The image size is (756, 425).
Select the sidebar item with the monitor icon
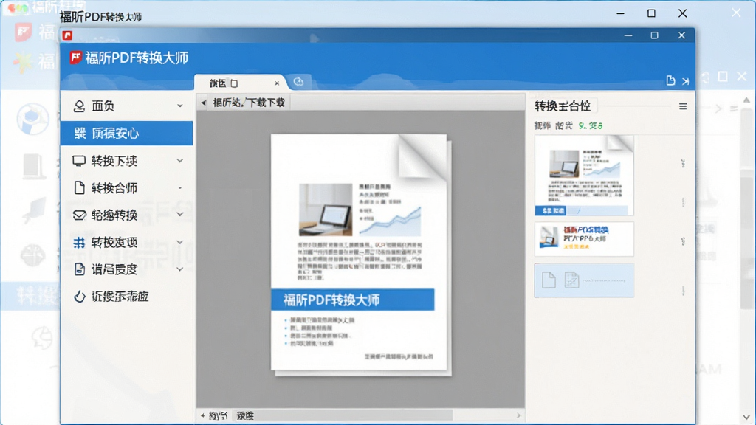tap(126, 160)
